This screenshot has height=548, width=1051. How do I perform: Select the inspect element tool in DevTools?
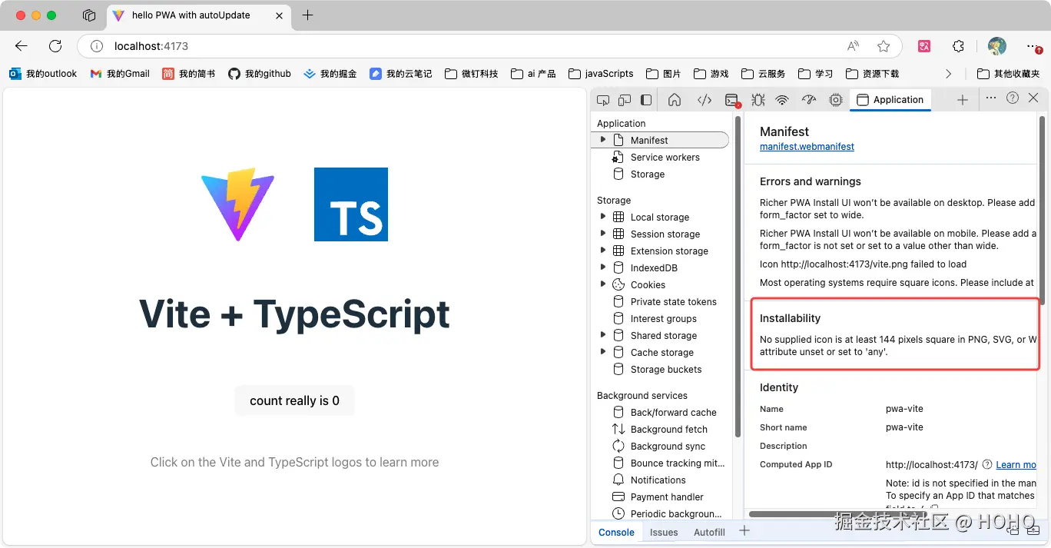(x=603, y=100)
